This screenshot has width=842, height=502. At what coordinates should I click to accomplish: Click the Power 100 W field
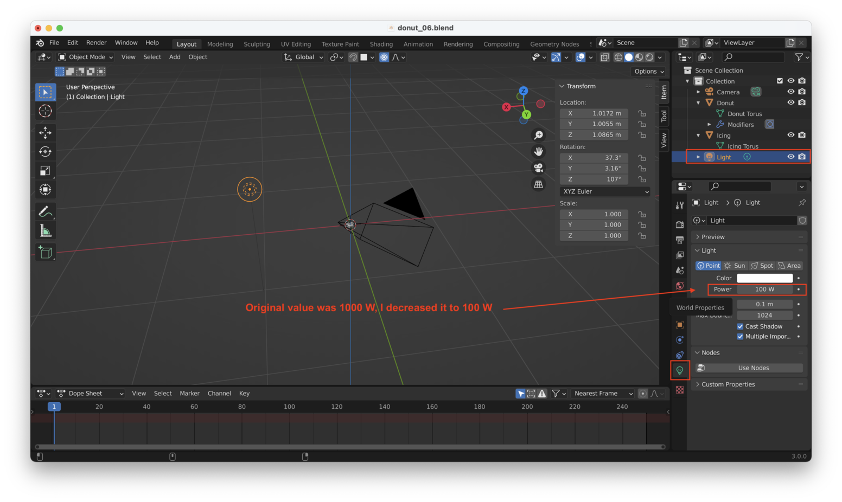coord(764,289)
